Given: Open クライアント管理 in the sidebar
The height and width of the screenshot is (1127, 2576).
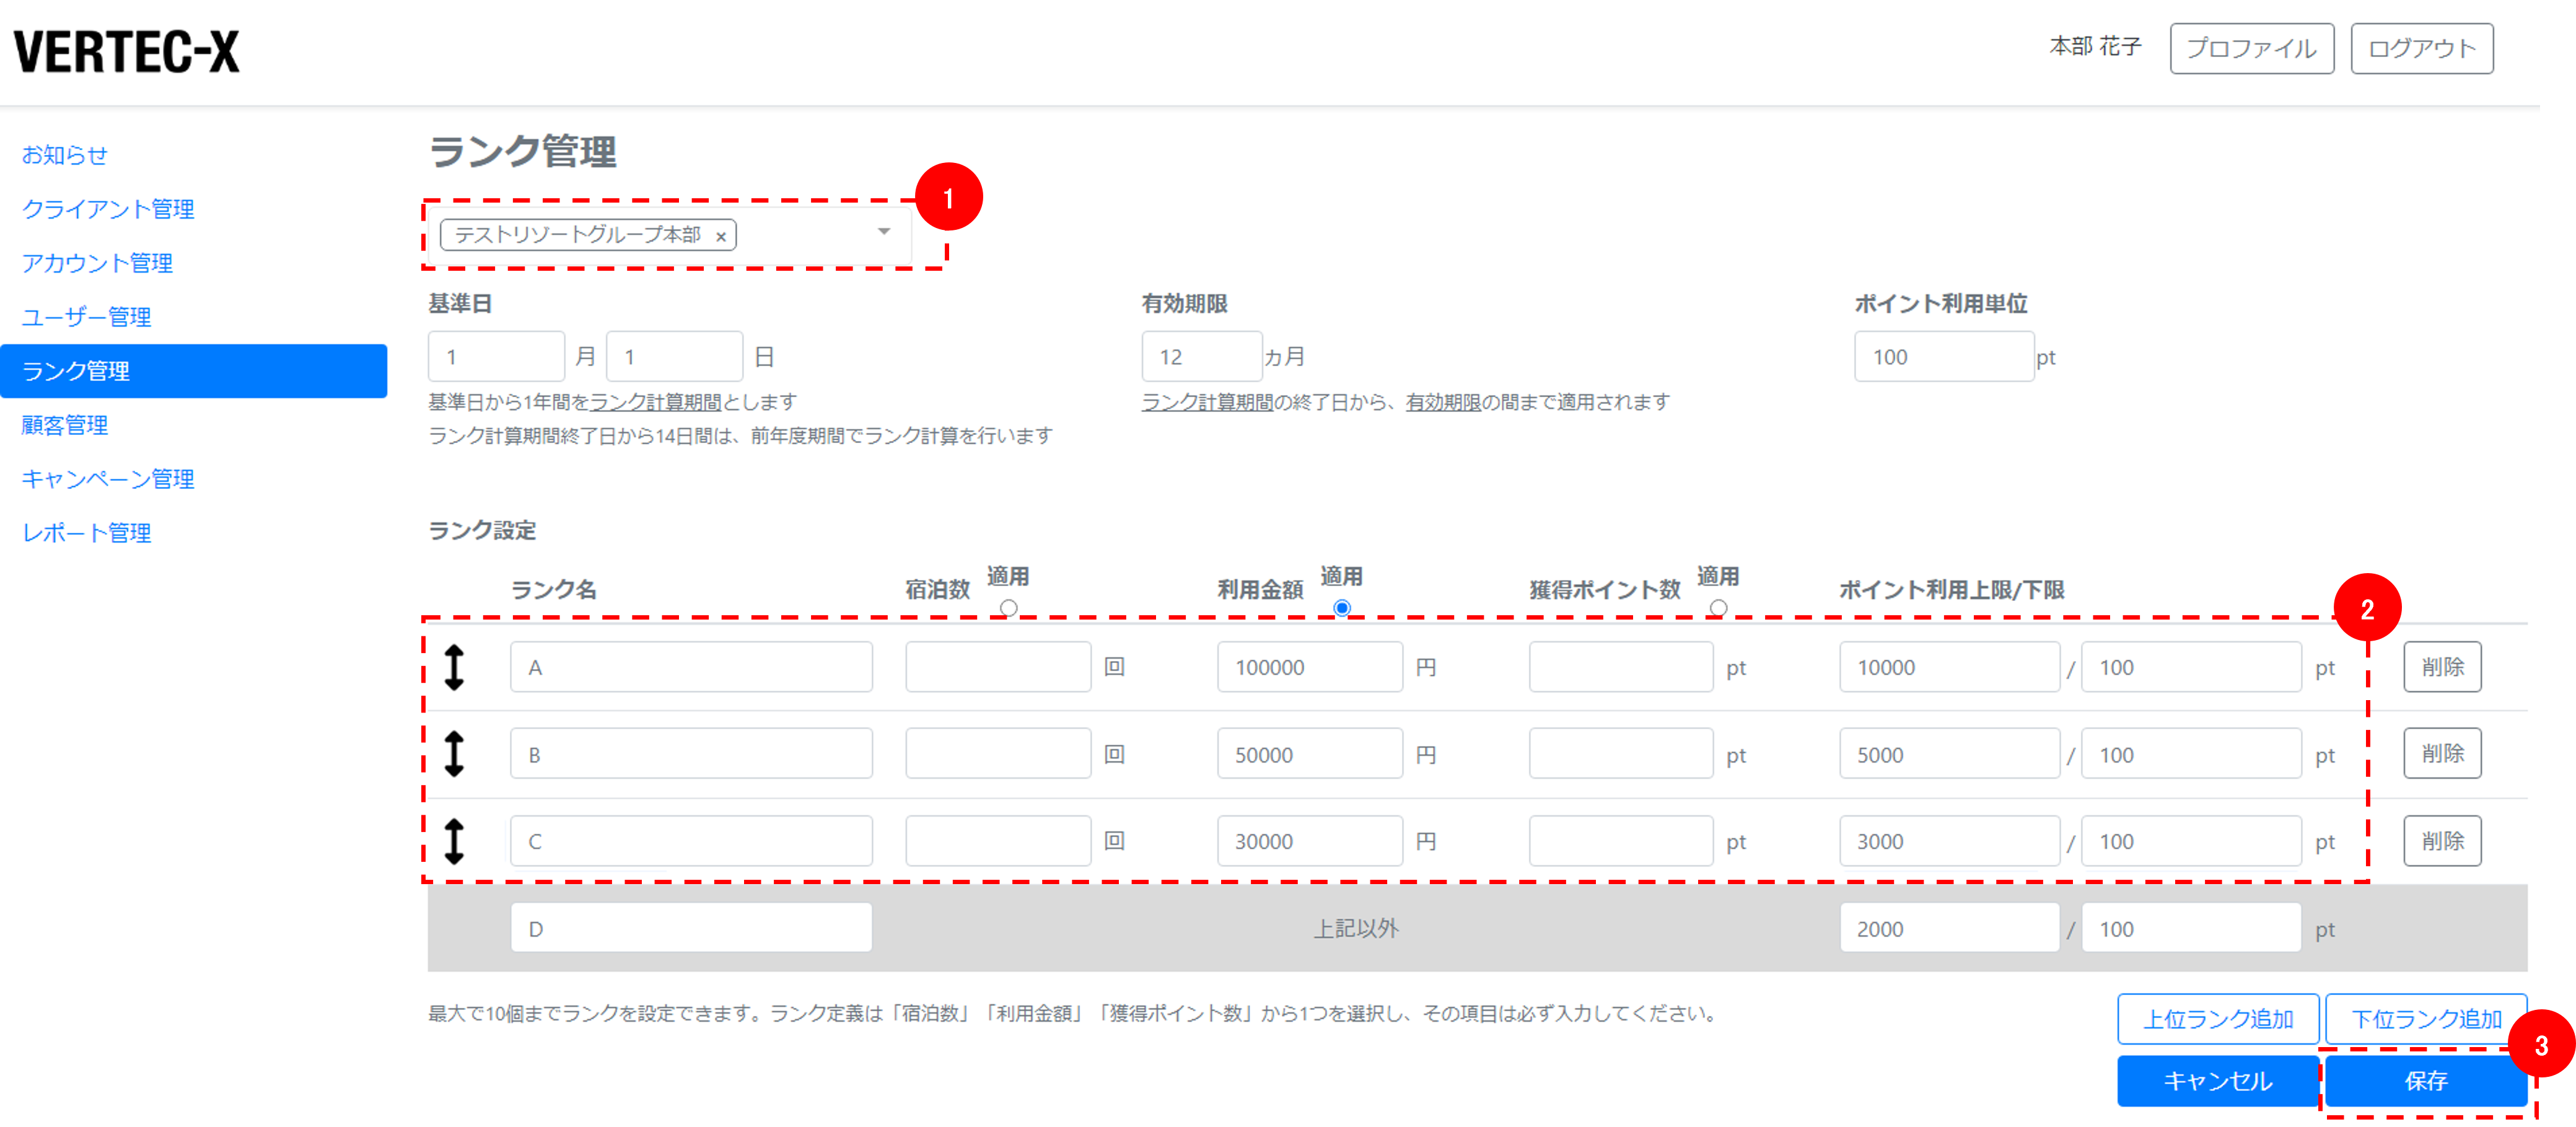Looking at the screenshot, I should coord(108,209).
